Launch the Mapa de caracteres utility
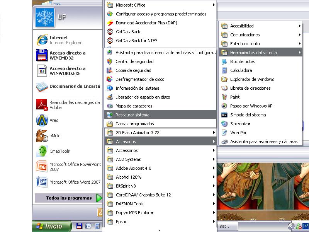The height and width of the screenshot is (232, 309). click(x=134, y=106)
